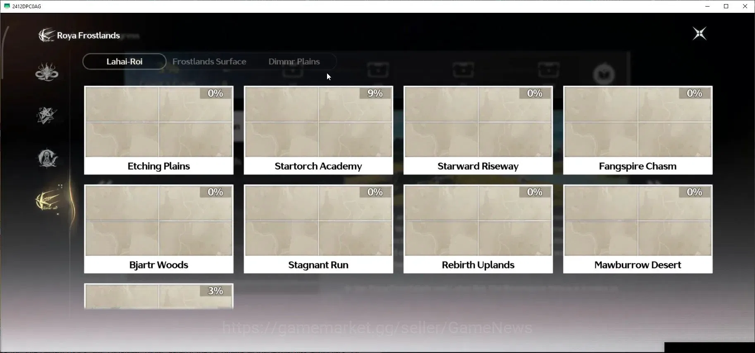Open the partially visible 3% map card

[159, 296]
